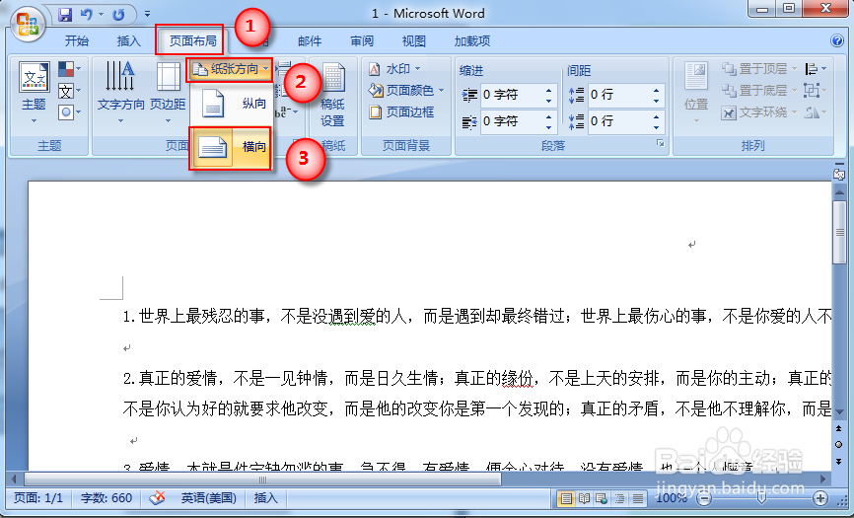The image size is (854, 518).
Task: Collapse the 纸张方向 orientation dropdown
Action: [x=231, y=69]
